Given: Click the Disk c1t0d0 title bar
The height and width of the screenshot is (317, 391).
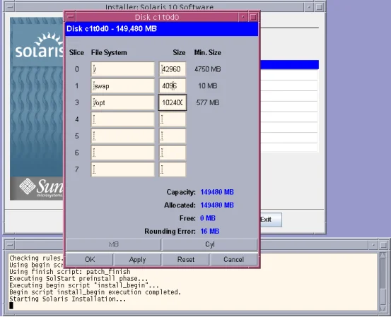Looking at the screenshot, I should tap(157, 17).
